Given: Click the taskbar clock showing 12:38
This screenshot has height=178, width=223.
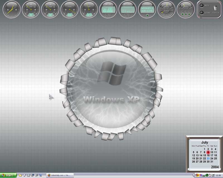Looking at the screenshot, I should click(218, 175).
